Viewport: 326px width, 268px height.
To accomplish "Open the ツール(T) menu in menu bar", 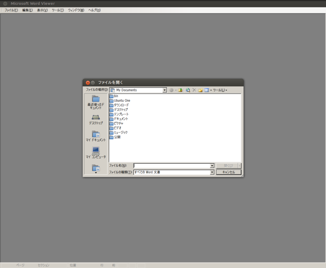I will [58, 10].
